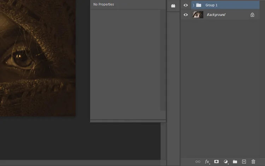Screen dimensions: 265x166
Task: Click the Background layer thumbnail
Action: point(198,15)
